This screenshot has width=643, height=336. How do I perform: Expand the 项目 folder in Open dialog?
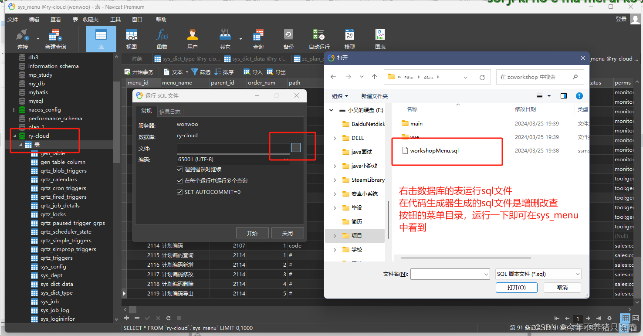coord(335,236)
